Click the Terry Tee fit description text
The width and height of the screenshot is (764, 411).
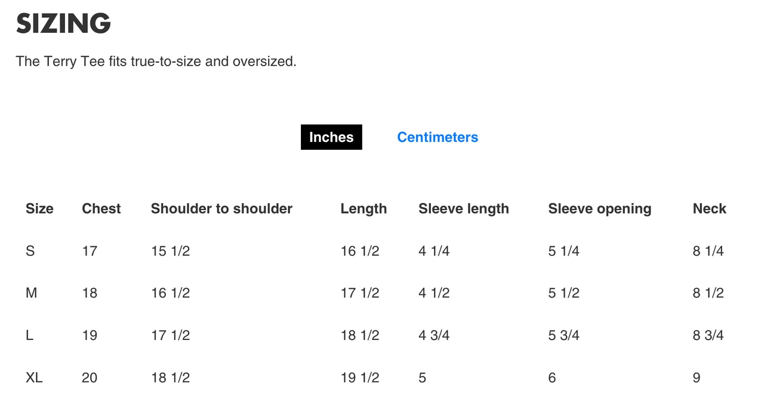click(x=156, y=61)
